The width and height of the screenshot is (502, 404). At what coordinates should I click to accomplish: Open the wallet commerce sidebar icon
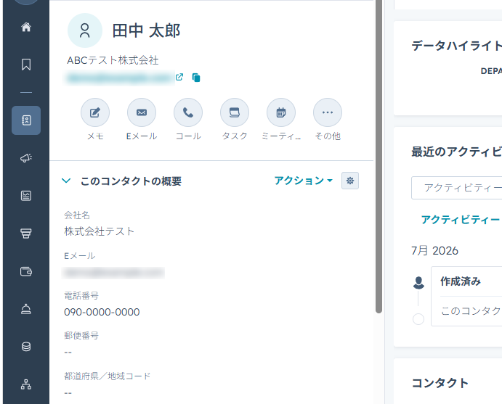(x=26, y=271)
